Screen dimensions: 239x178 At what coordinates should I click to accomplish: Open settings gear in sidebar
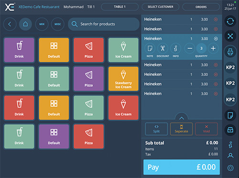(230, 168)
